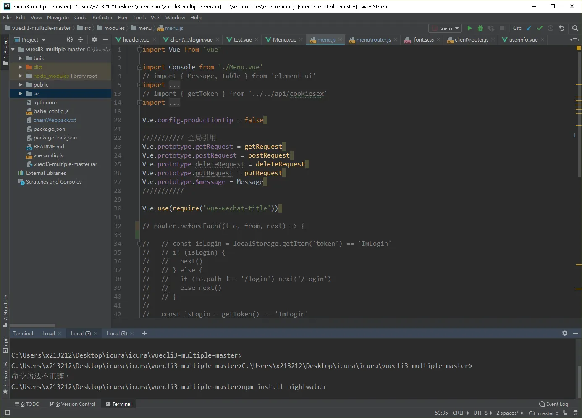Expand the src folder in the project tree

[x=20, y=94]
